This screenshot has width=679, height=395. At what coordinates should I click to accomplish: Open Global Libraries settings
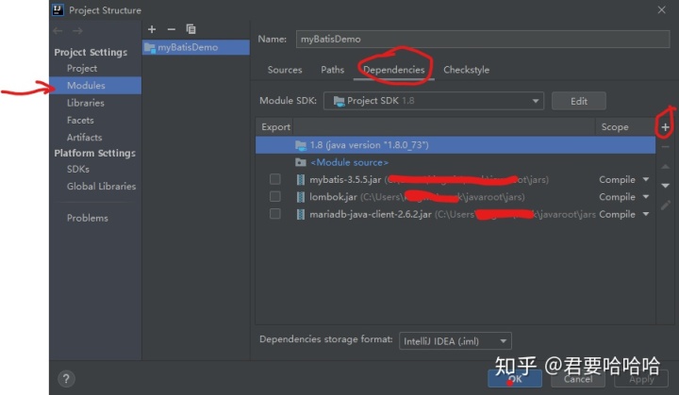[x=101, y=187]
